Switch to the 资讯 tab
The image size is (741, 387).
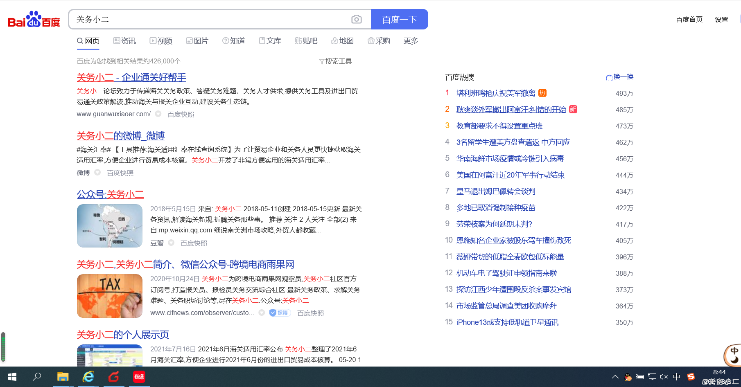pyautogui.click(x=124, y=41)
